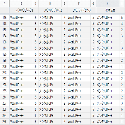
Task: Select column D header
Action: 50,3
